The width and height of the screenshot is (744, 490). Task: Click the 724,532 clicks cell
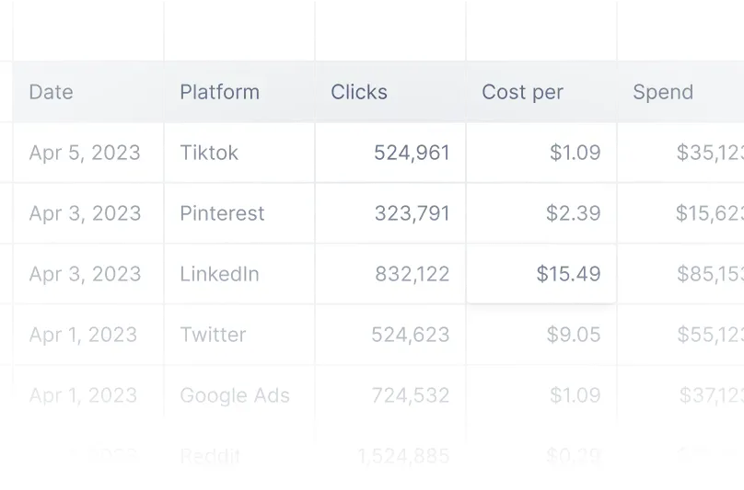[411, 395]
